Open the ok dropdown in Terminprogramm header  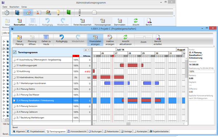pyautogui.click(x=87, y=50)
